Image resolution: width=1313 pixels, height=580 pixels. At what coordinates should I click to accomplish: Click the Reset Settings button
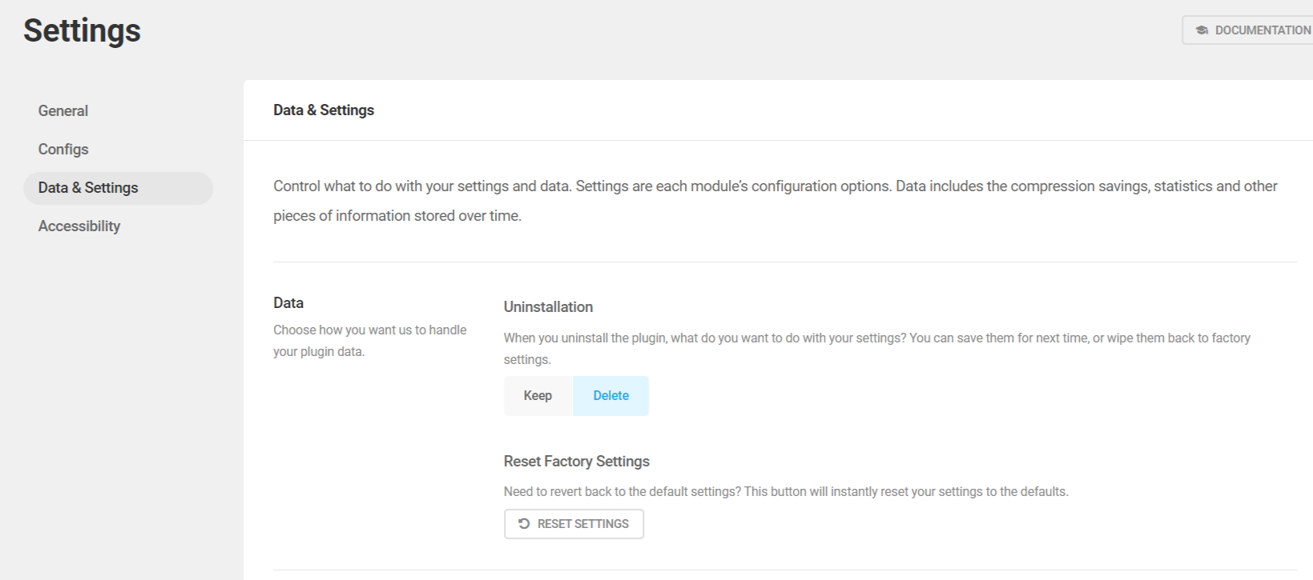pos(574,524)
